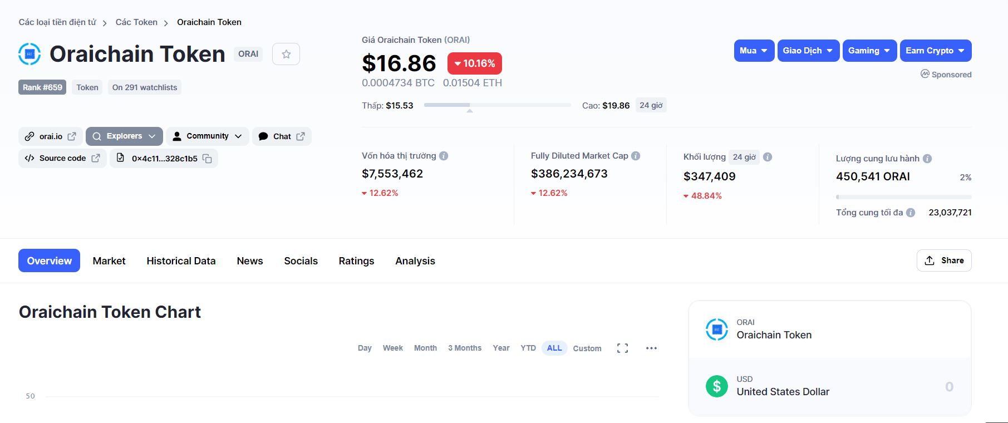Click the contract document icon before 0x4c11

[120, 158]
